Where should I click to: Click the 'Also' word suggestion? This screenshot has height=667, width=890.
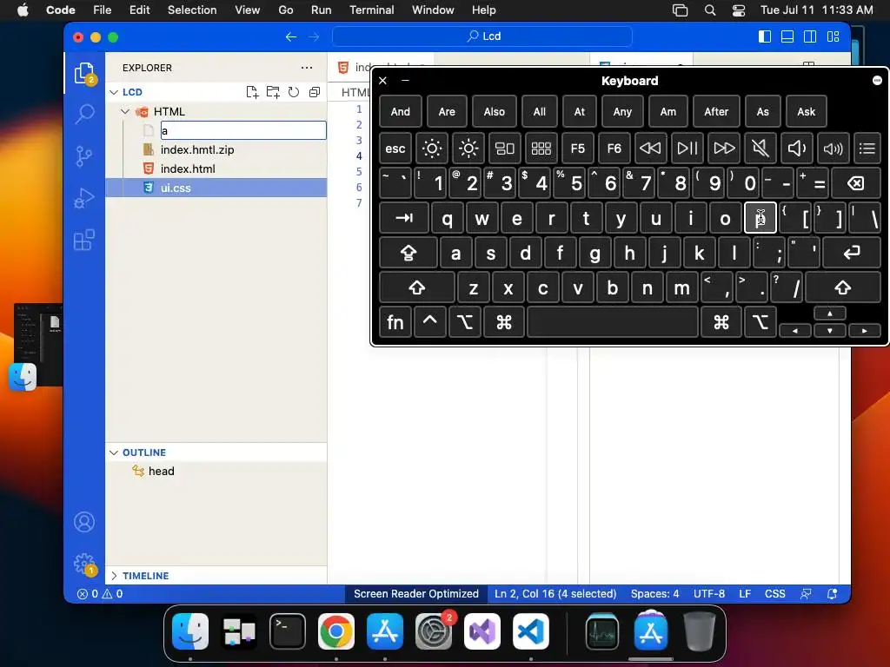point(494,112)
